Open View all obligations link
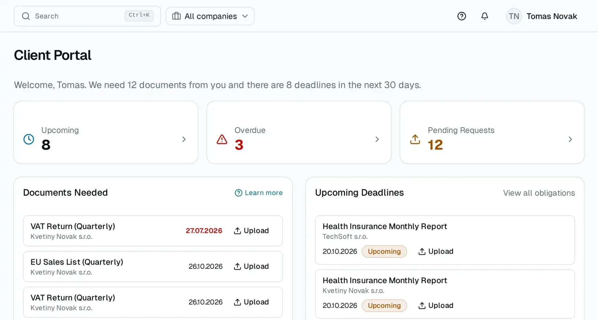This screenshot has height=320, width=598. click(539, 193)
